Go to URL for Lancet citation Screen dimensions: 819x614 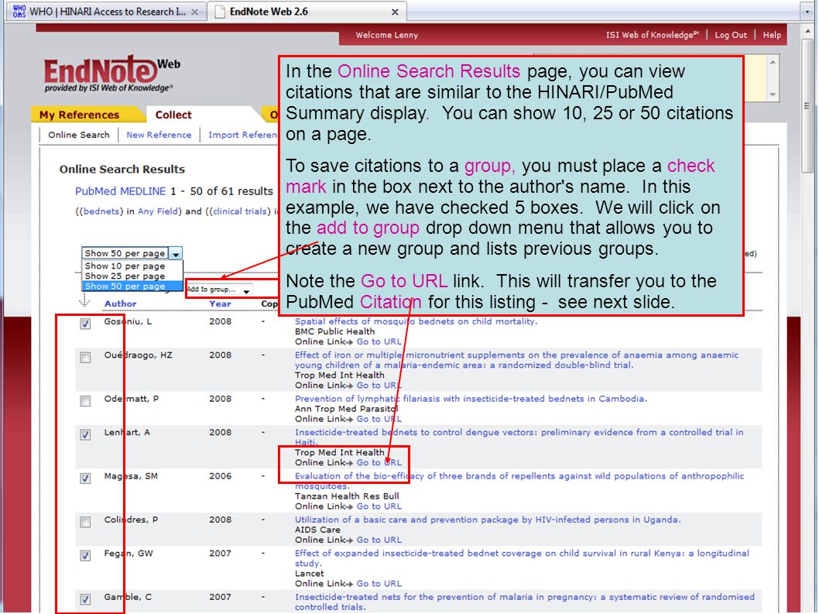(x=379, y=584)
